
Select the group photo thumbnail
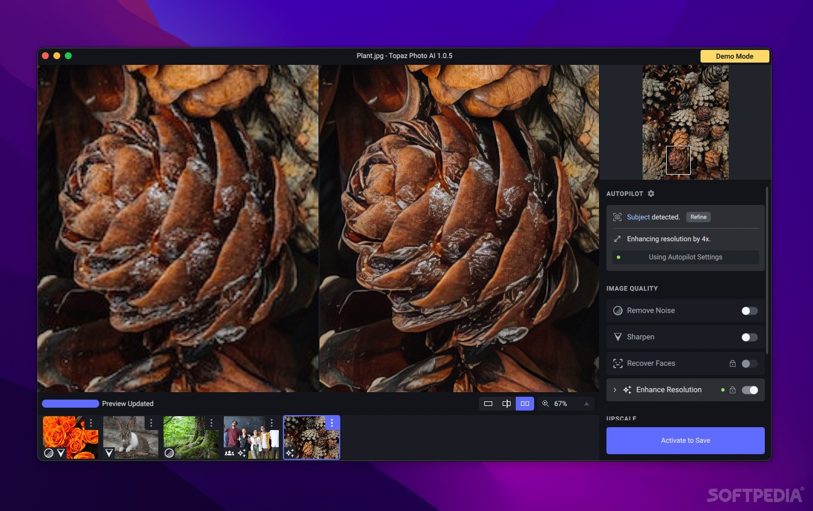pos(251,438)
